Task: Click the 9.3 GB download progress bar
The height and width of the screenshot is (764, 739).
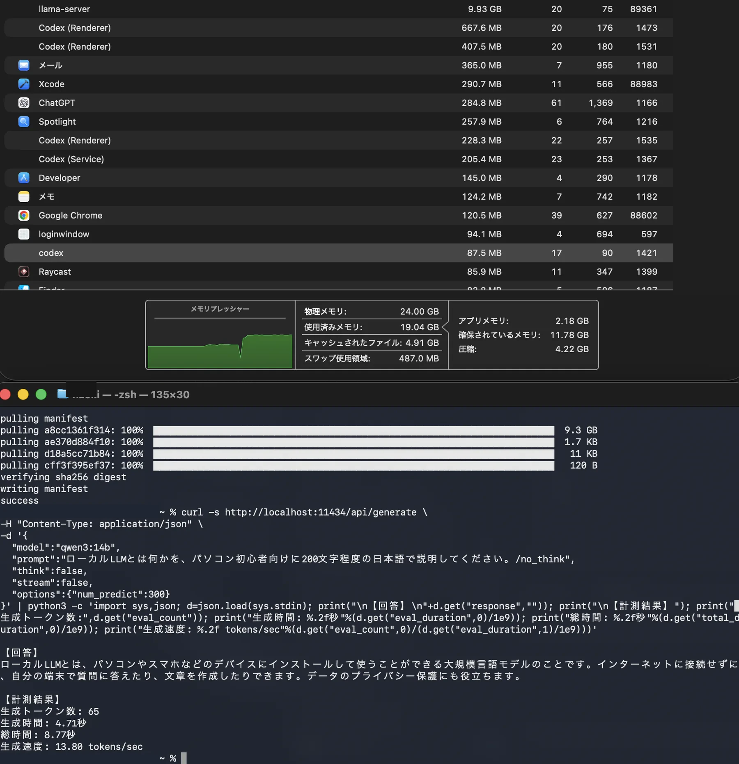Action: click(x=353, y=430)
